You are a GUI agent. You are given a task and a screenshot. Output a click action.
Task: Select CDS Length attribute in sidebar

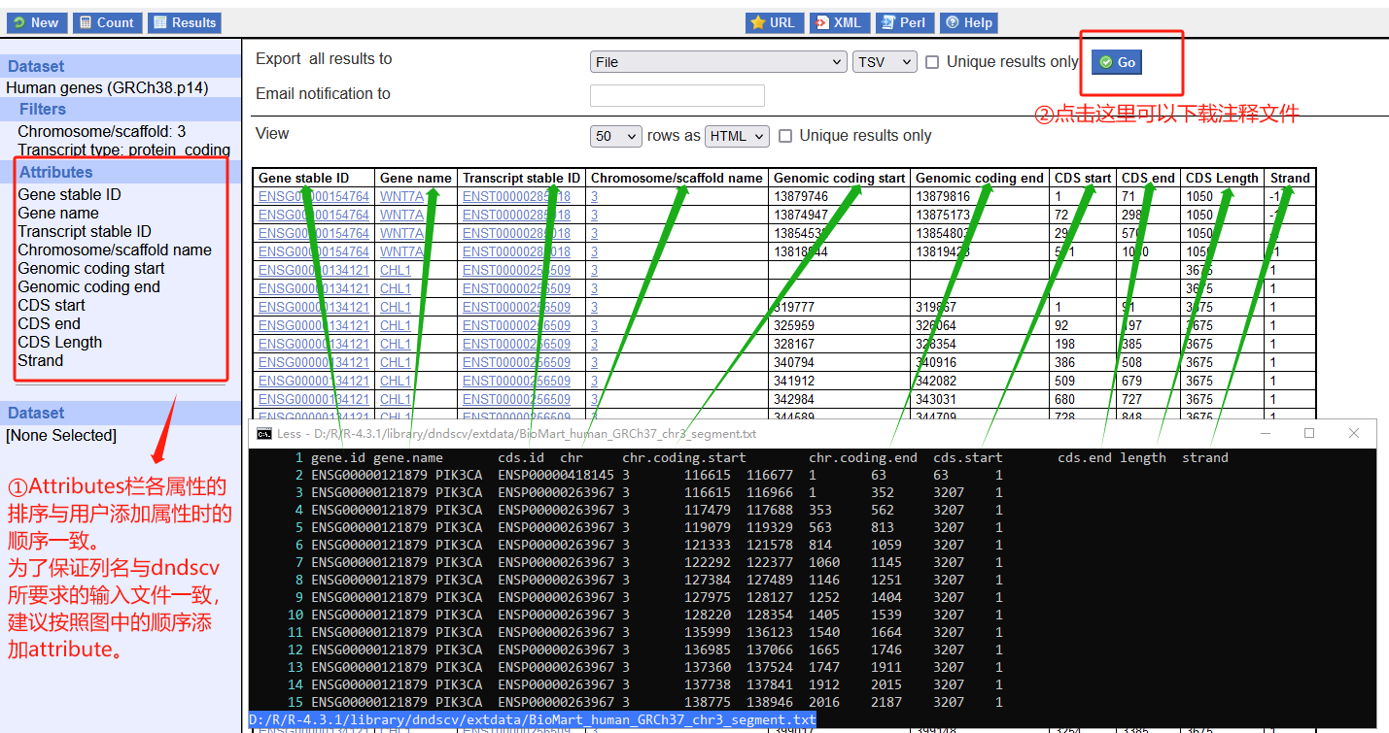pyautogui.click(x=59, y=342)
